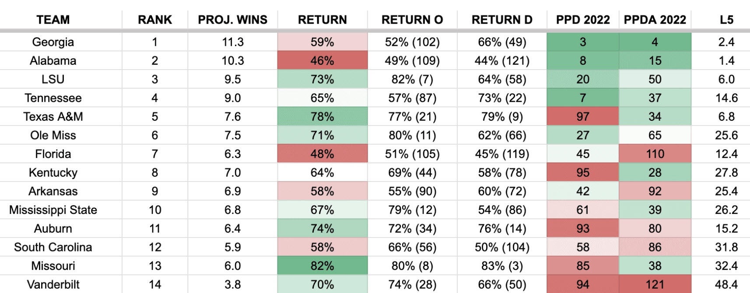
Task: Select Tennessee's 9.0 projected wins cell
Action: (232, 98)
